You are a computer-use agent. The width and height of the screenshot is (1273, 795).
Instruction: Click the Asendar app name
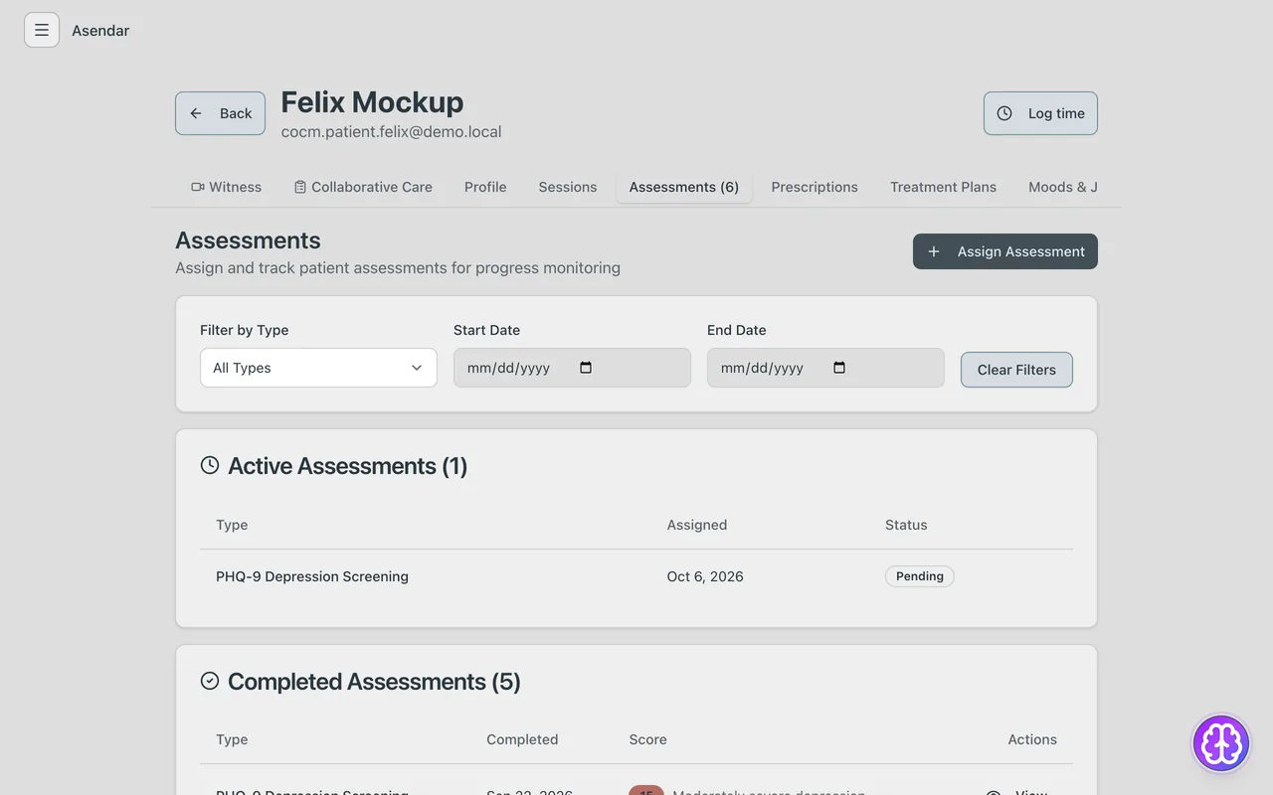(100, 30)
